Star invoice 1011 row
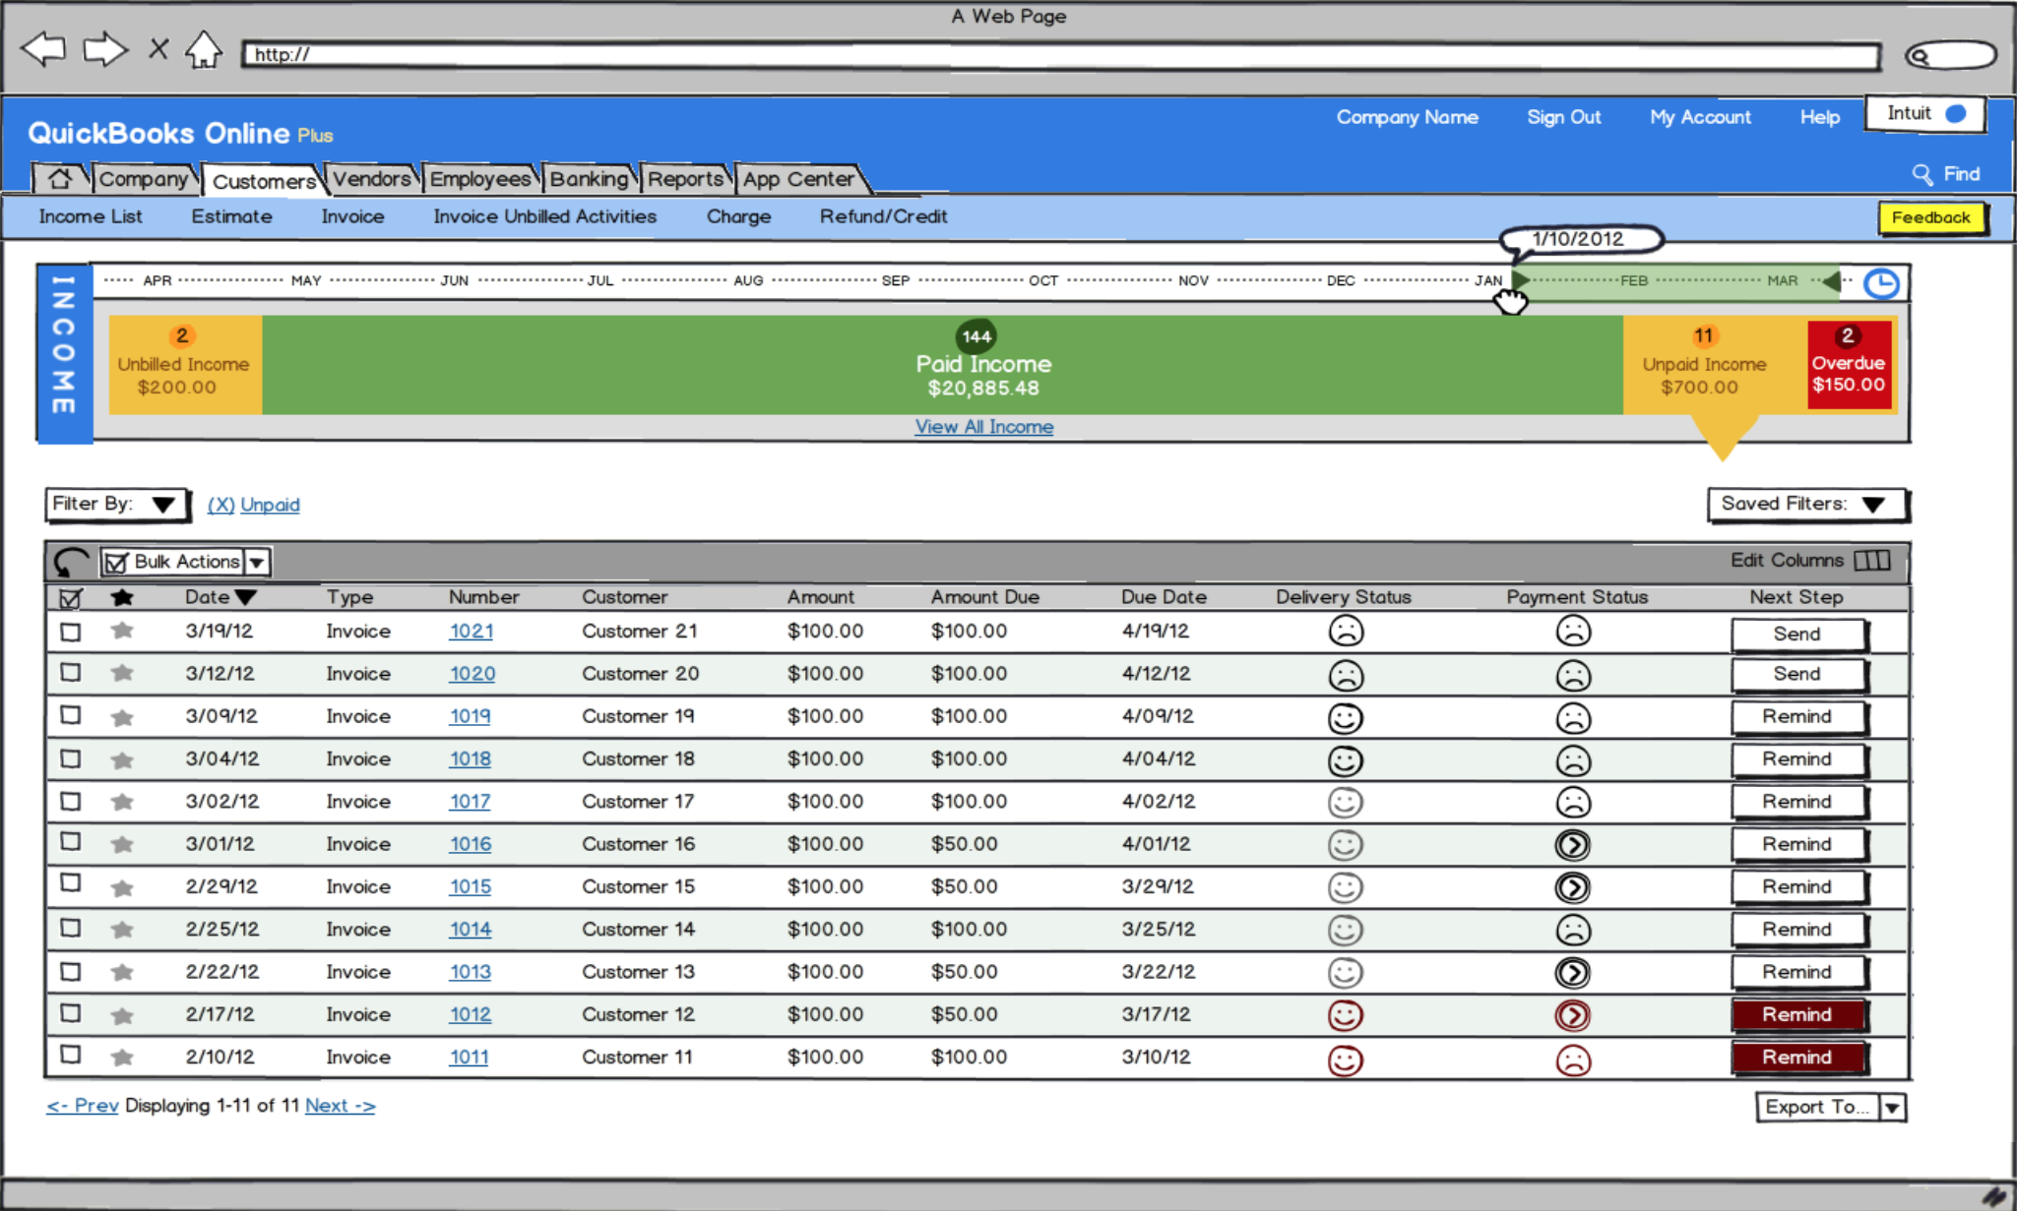2017x1211 pixels. [122, 1058]
